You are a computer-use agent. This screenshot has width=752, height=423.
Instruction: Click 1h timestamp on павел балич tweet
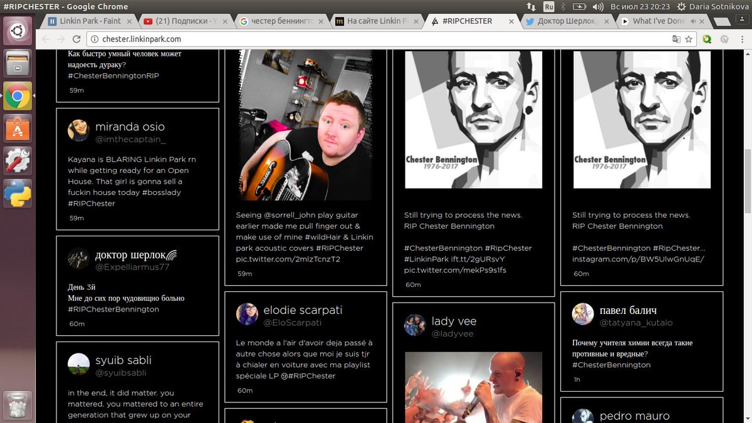tap(577, 380)
